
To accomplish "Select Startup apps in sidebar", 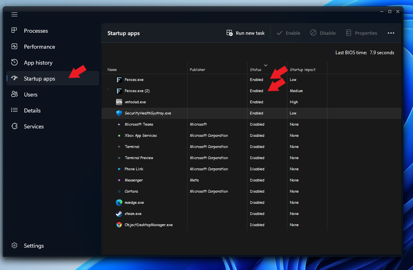I will click(x=53, y=78).
